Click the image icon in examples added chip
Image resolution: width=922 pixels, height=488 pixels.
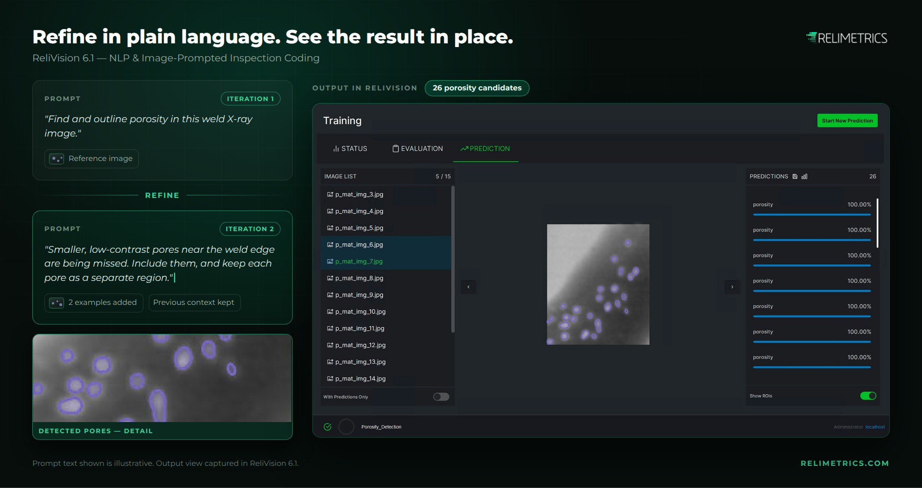[x=57, y=303]
